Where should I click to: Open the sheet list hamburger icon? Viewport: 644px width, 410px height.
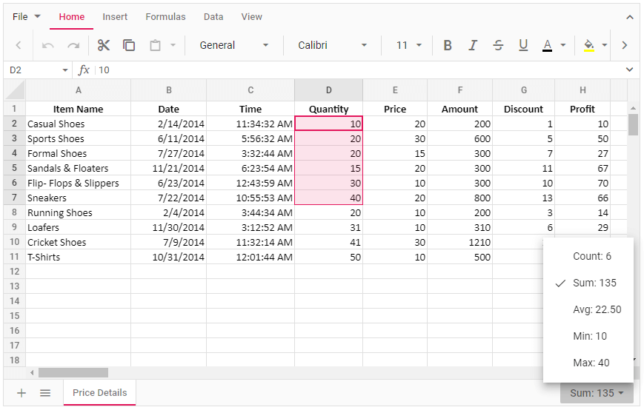point(45,393)
